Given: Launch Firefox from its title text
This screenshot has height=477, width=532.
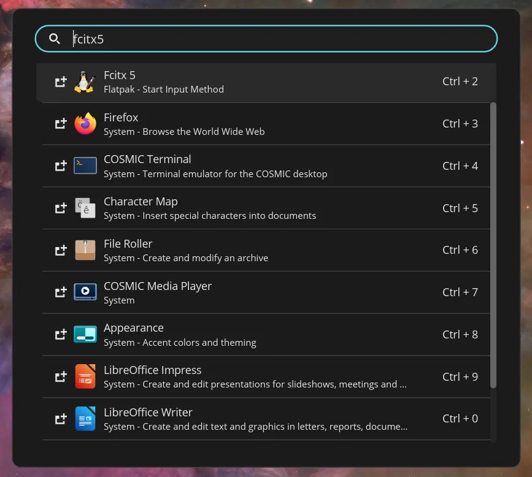Looking at the screenshot, I should point(121,117).
